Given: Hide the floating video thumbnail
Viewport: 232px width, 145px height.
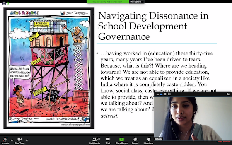Looking at the screenshot, I should (x=158, y=94).
